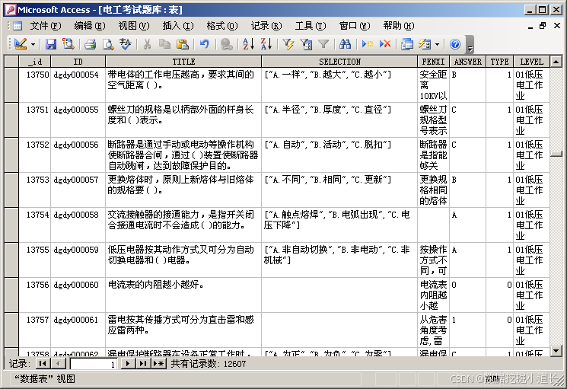Open the 插入(I) menu
Image resolution: width=567 pixels, height=389 pixels.
click(178, 26)
